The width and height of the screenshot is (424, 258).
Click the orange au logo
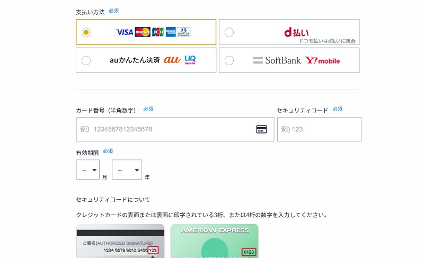[172, 60]
